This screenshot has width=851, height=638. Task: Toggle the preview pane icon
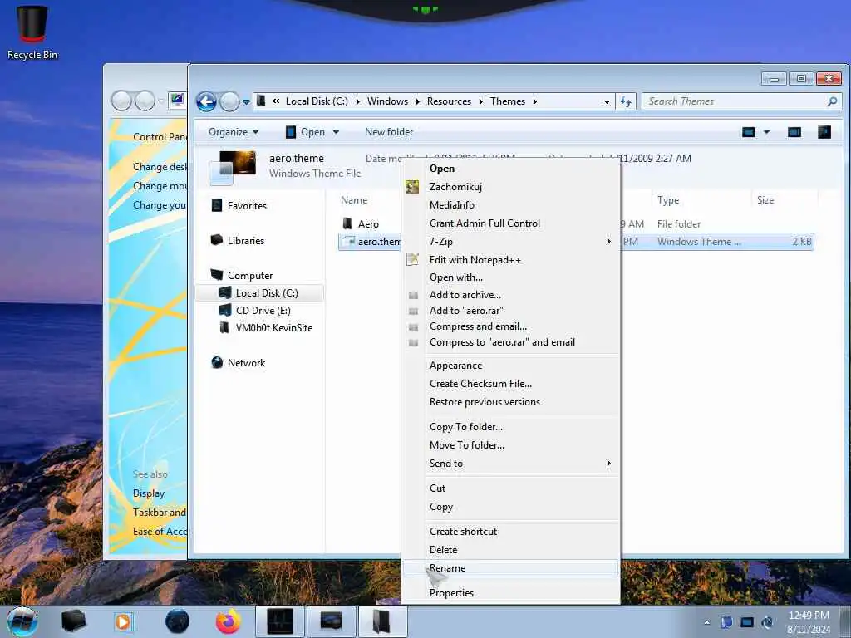click(794, 132)
